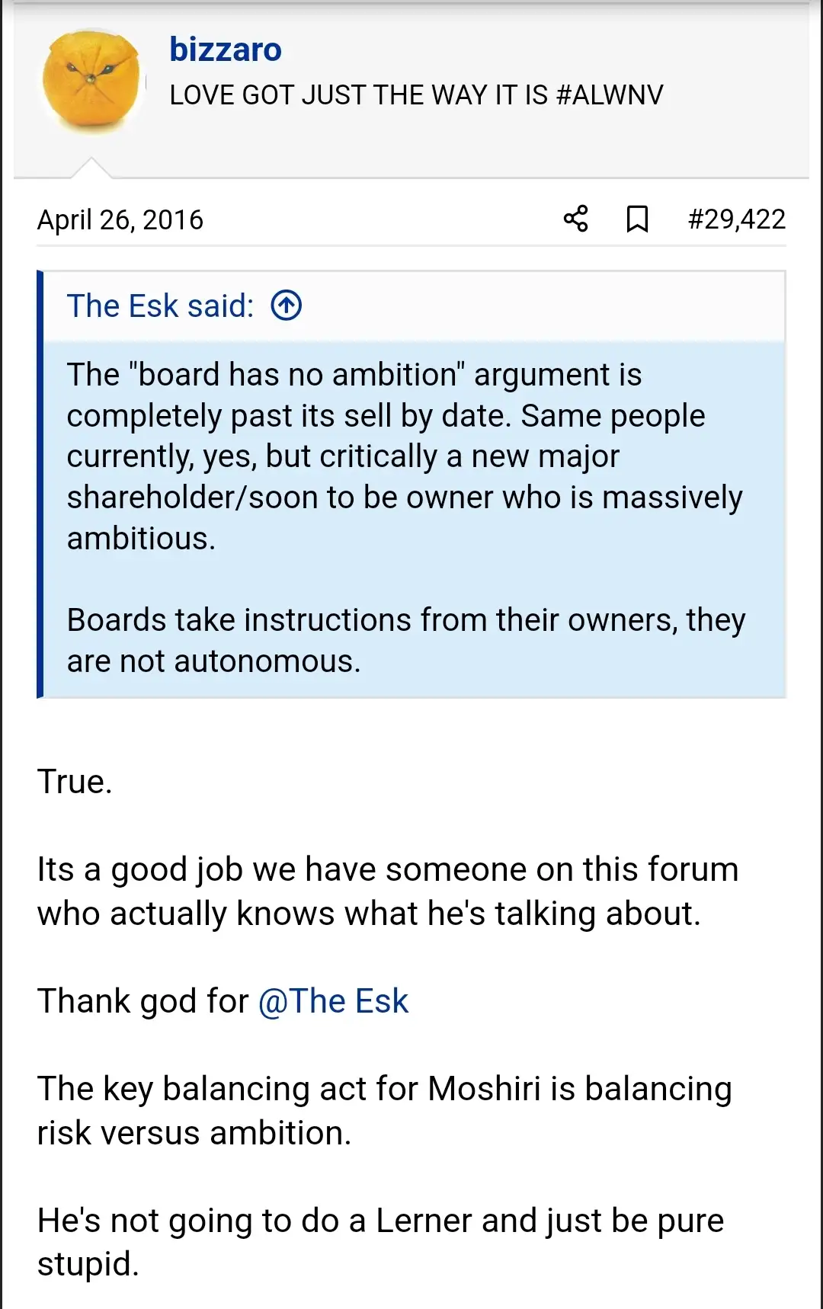
Task: Click paragraph about Moshiri balancing risk
Action: click(x=384, y=1110)
